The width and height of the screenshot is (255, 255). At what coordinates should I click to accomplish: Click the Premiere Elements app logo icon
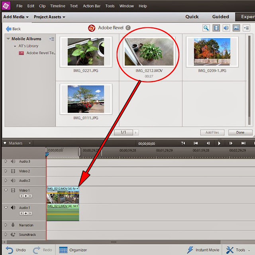(6, 6)
